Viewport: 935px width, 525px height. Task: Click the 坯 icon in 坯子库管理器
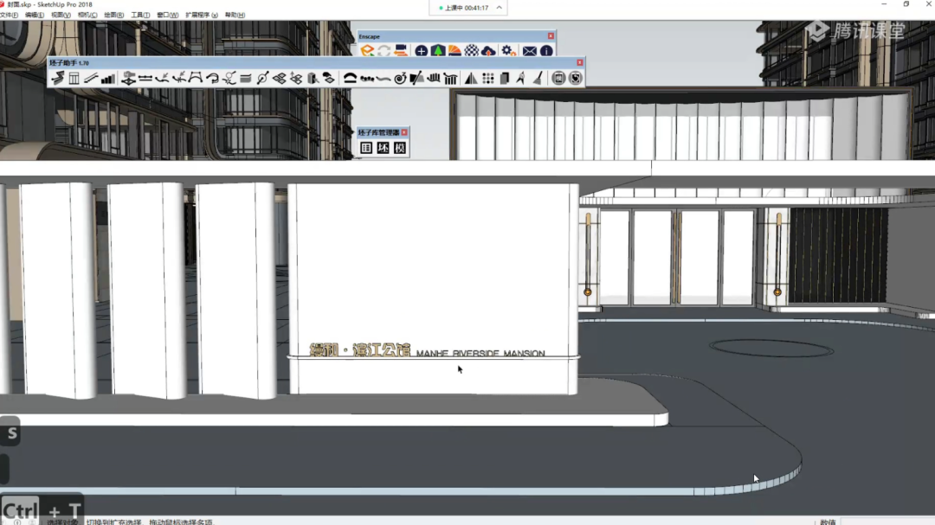tap(383, 148)
